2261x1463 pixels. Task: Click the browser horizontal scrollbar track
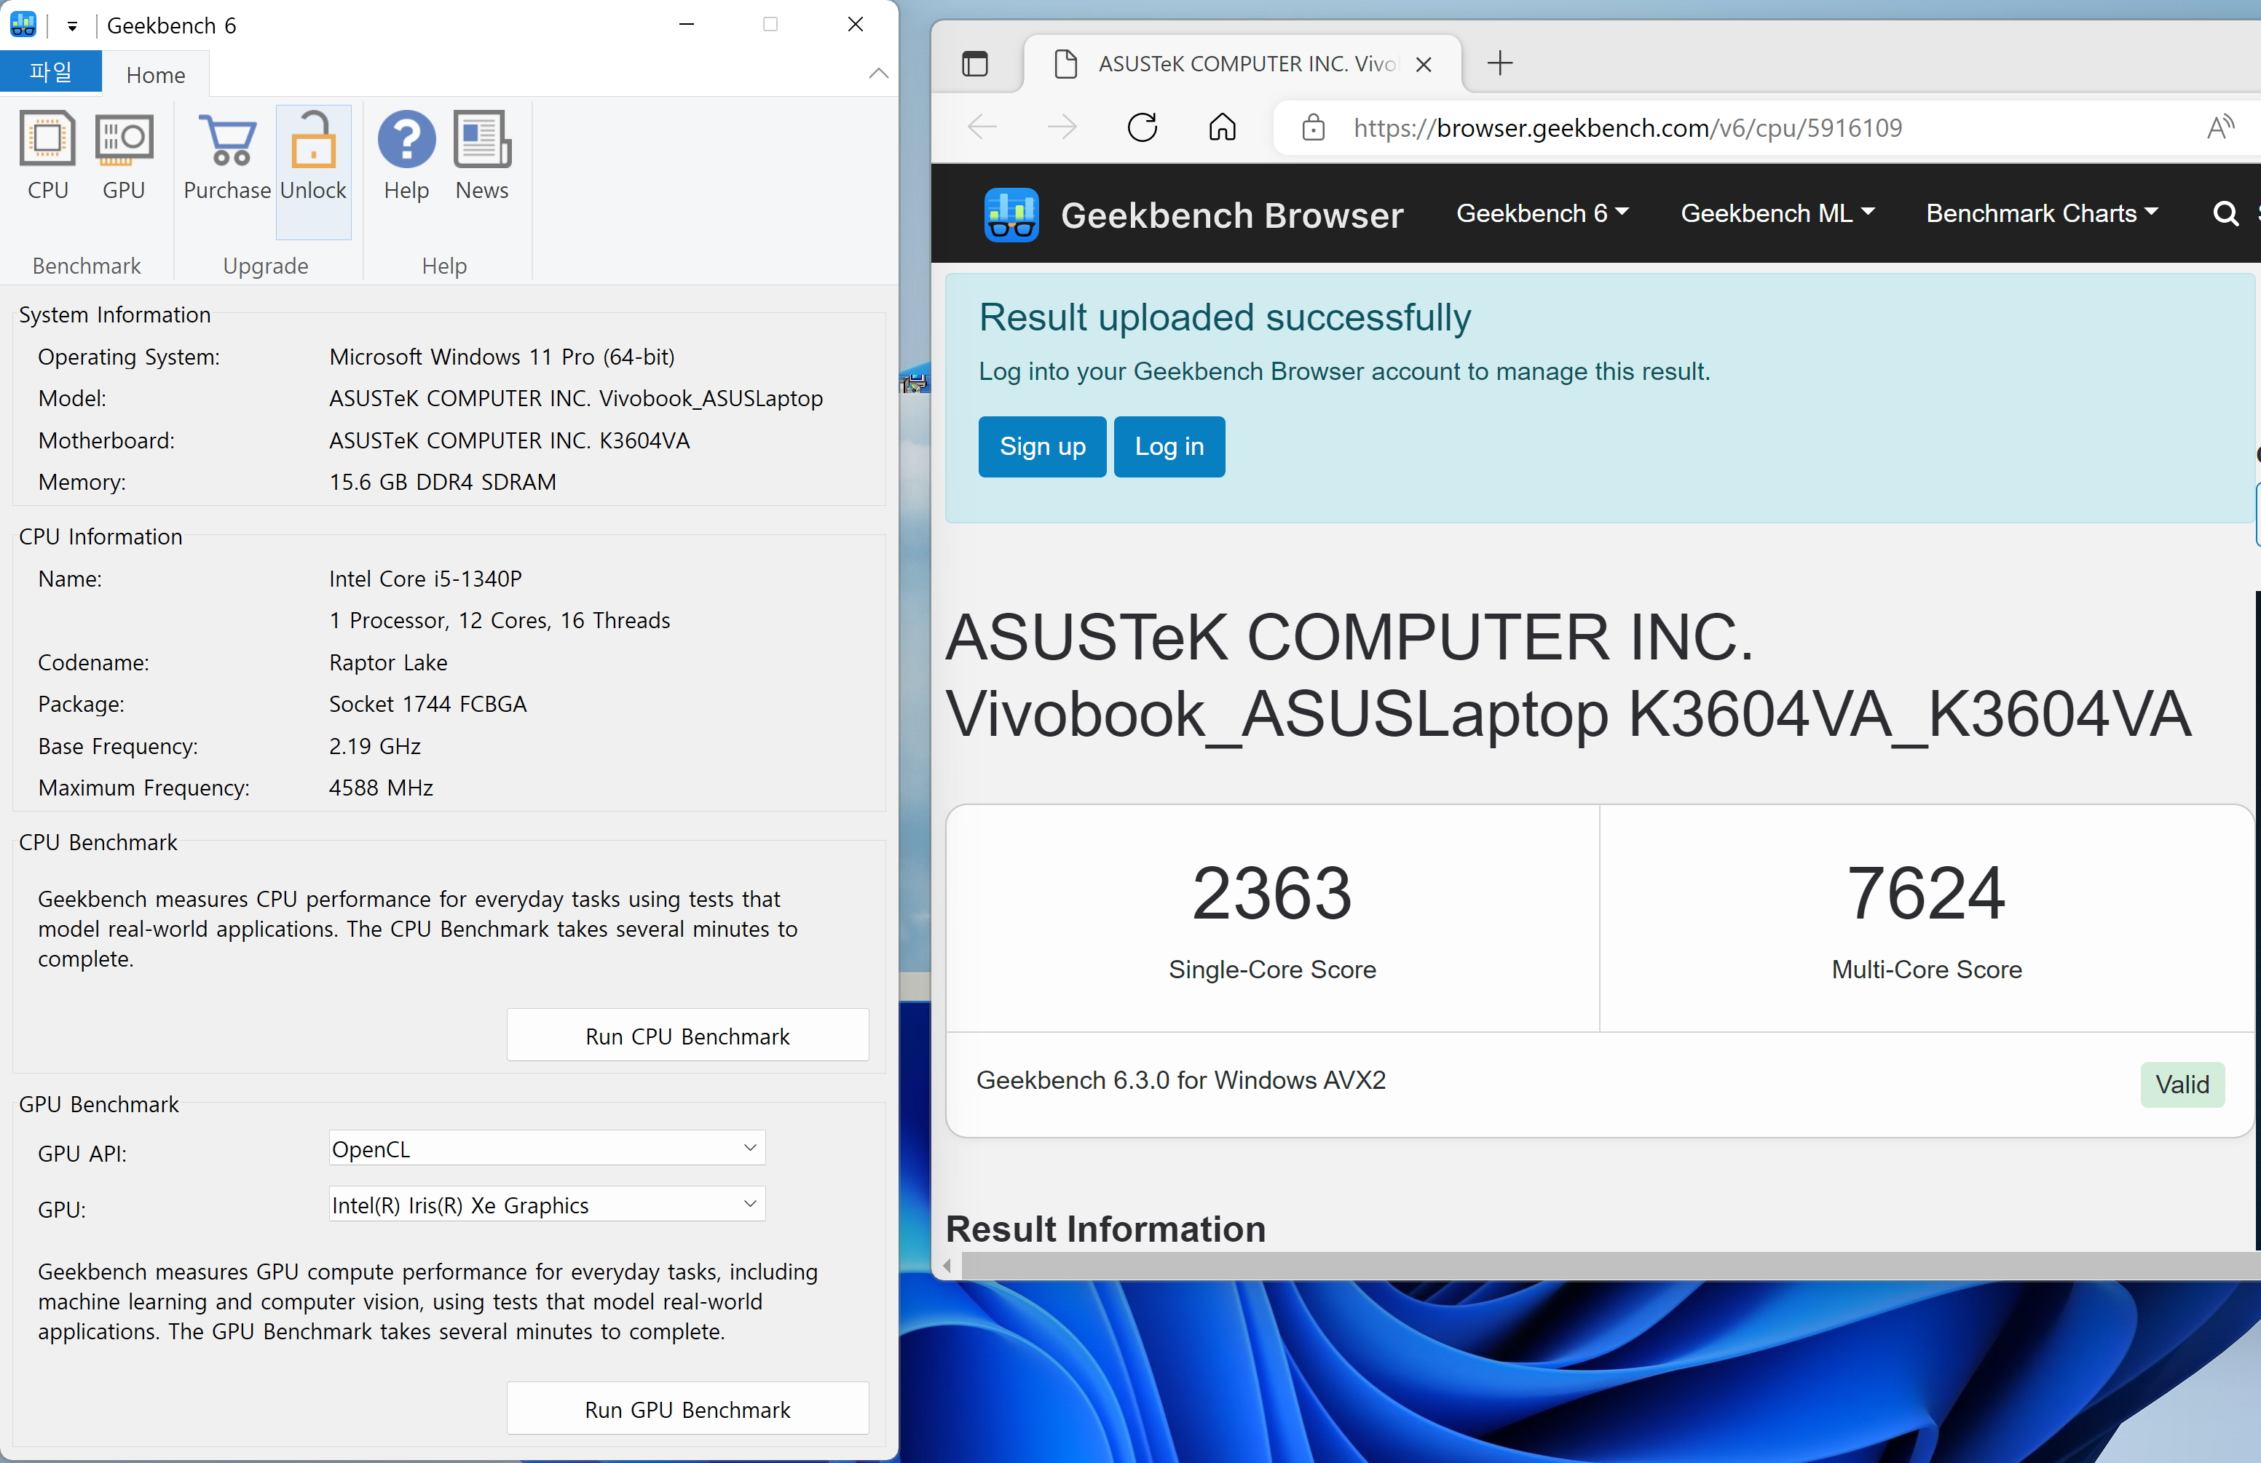click(1610, 1264)
